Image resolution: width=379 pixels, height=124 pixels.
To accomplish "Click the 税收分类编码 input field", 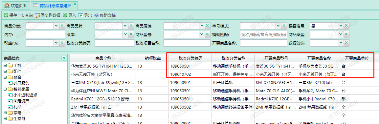I will click(x=114, y=43).
